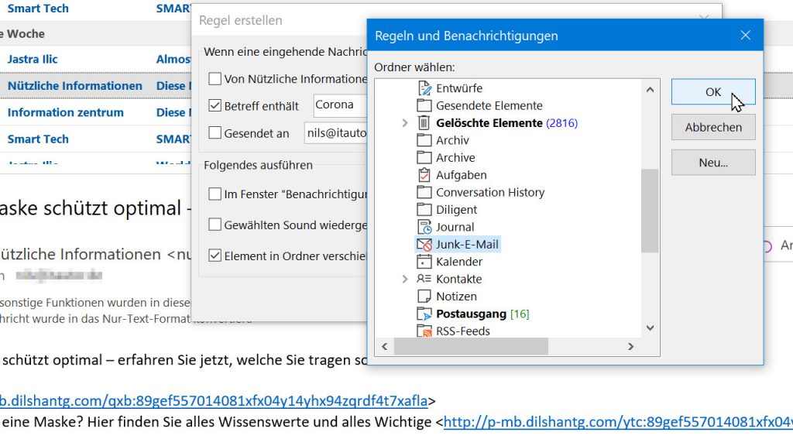Click the Junk-E-Mail folder icon

[424, 245]
